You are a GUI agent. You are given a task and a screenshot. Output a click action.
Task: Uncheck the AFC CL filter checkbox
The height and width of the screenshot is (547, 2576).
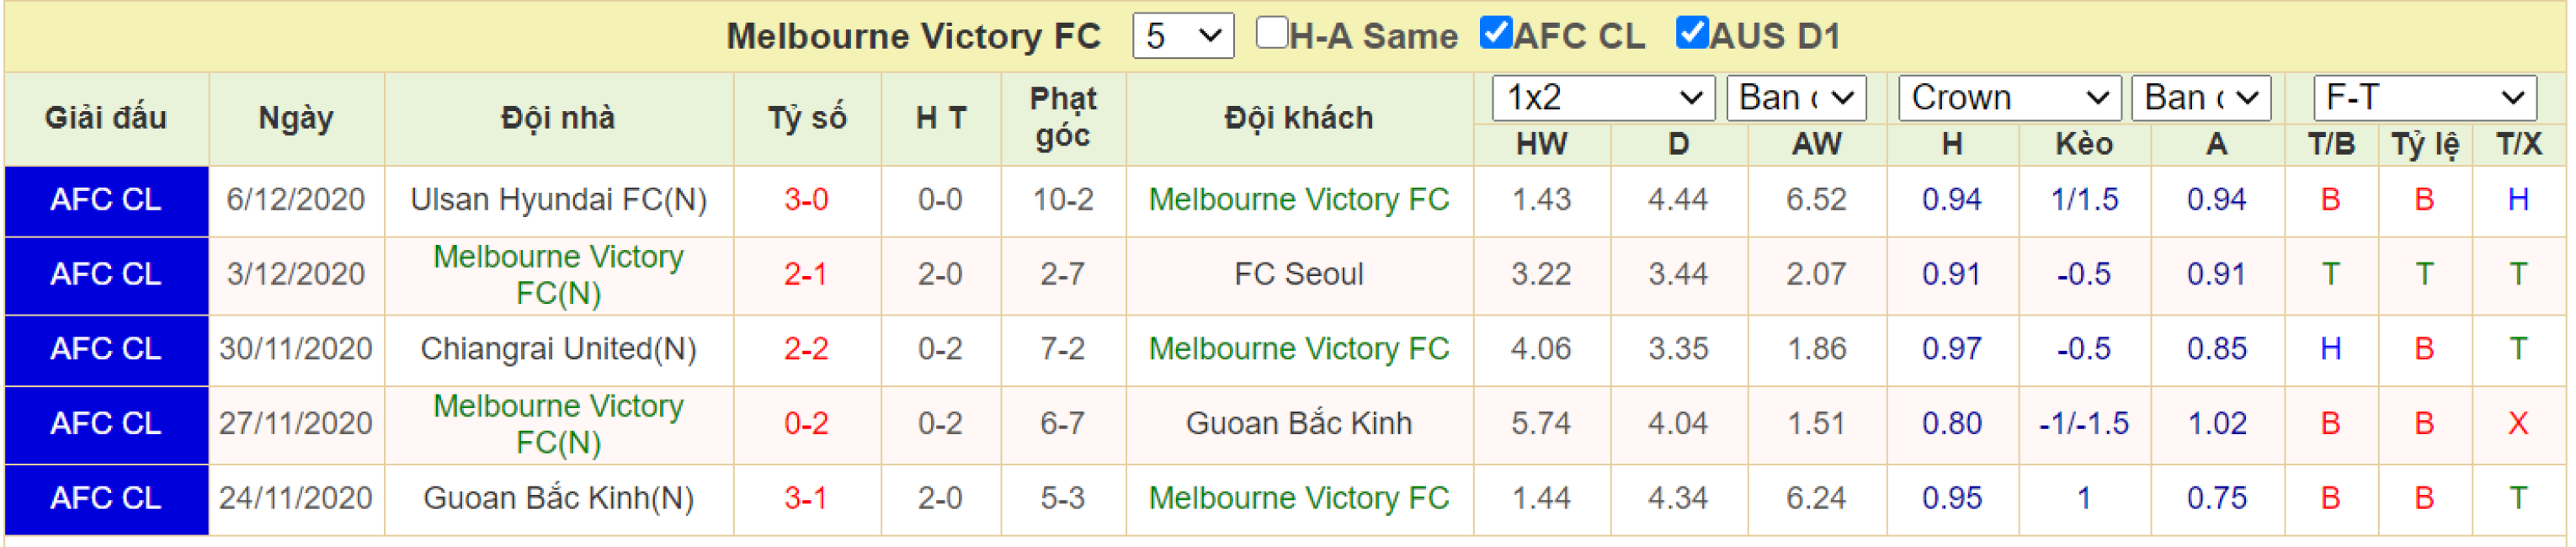coord(1495,33)
